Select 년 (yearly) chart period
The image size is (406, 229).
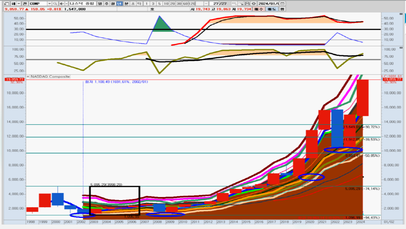120,4
